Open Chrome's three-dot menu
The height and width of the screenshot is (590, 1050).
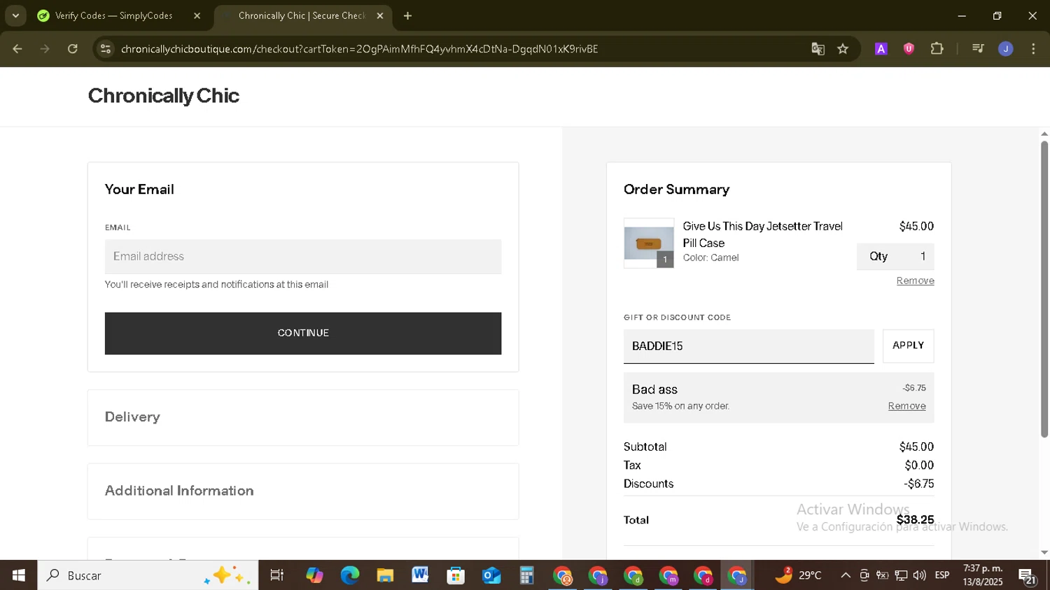(1033, 49)
